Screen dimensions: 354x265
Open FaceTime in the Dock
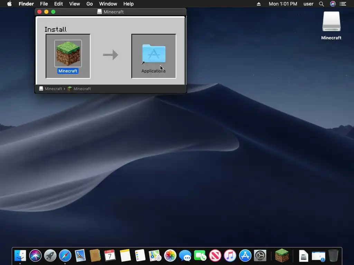pos(200,256)
